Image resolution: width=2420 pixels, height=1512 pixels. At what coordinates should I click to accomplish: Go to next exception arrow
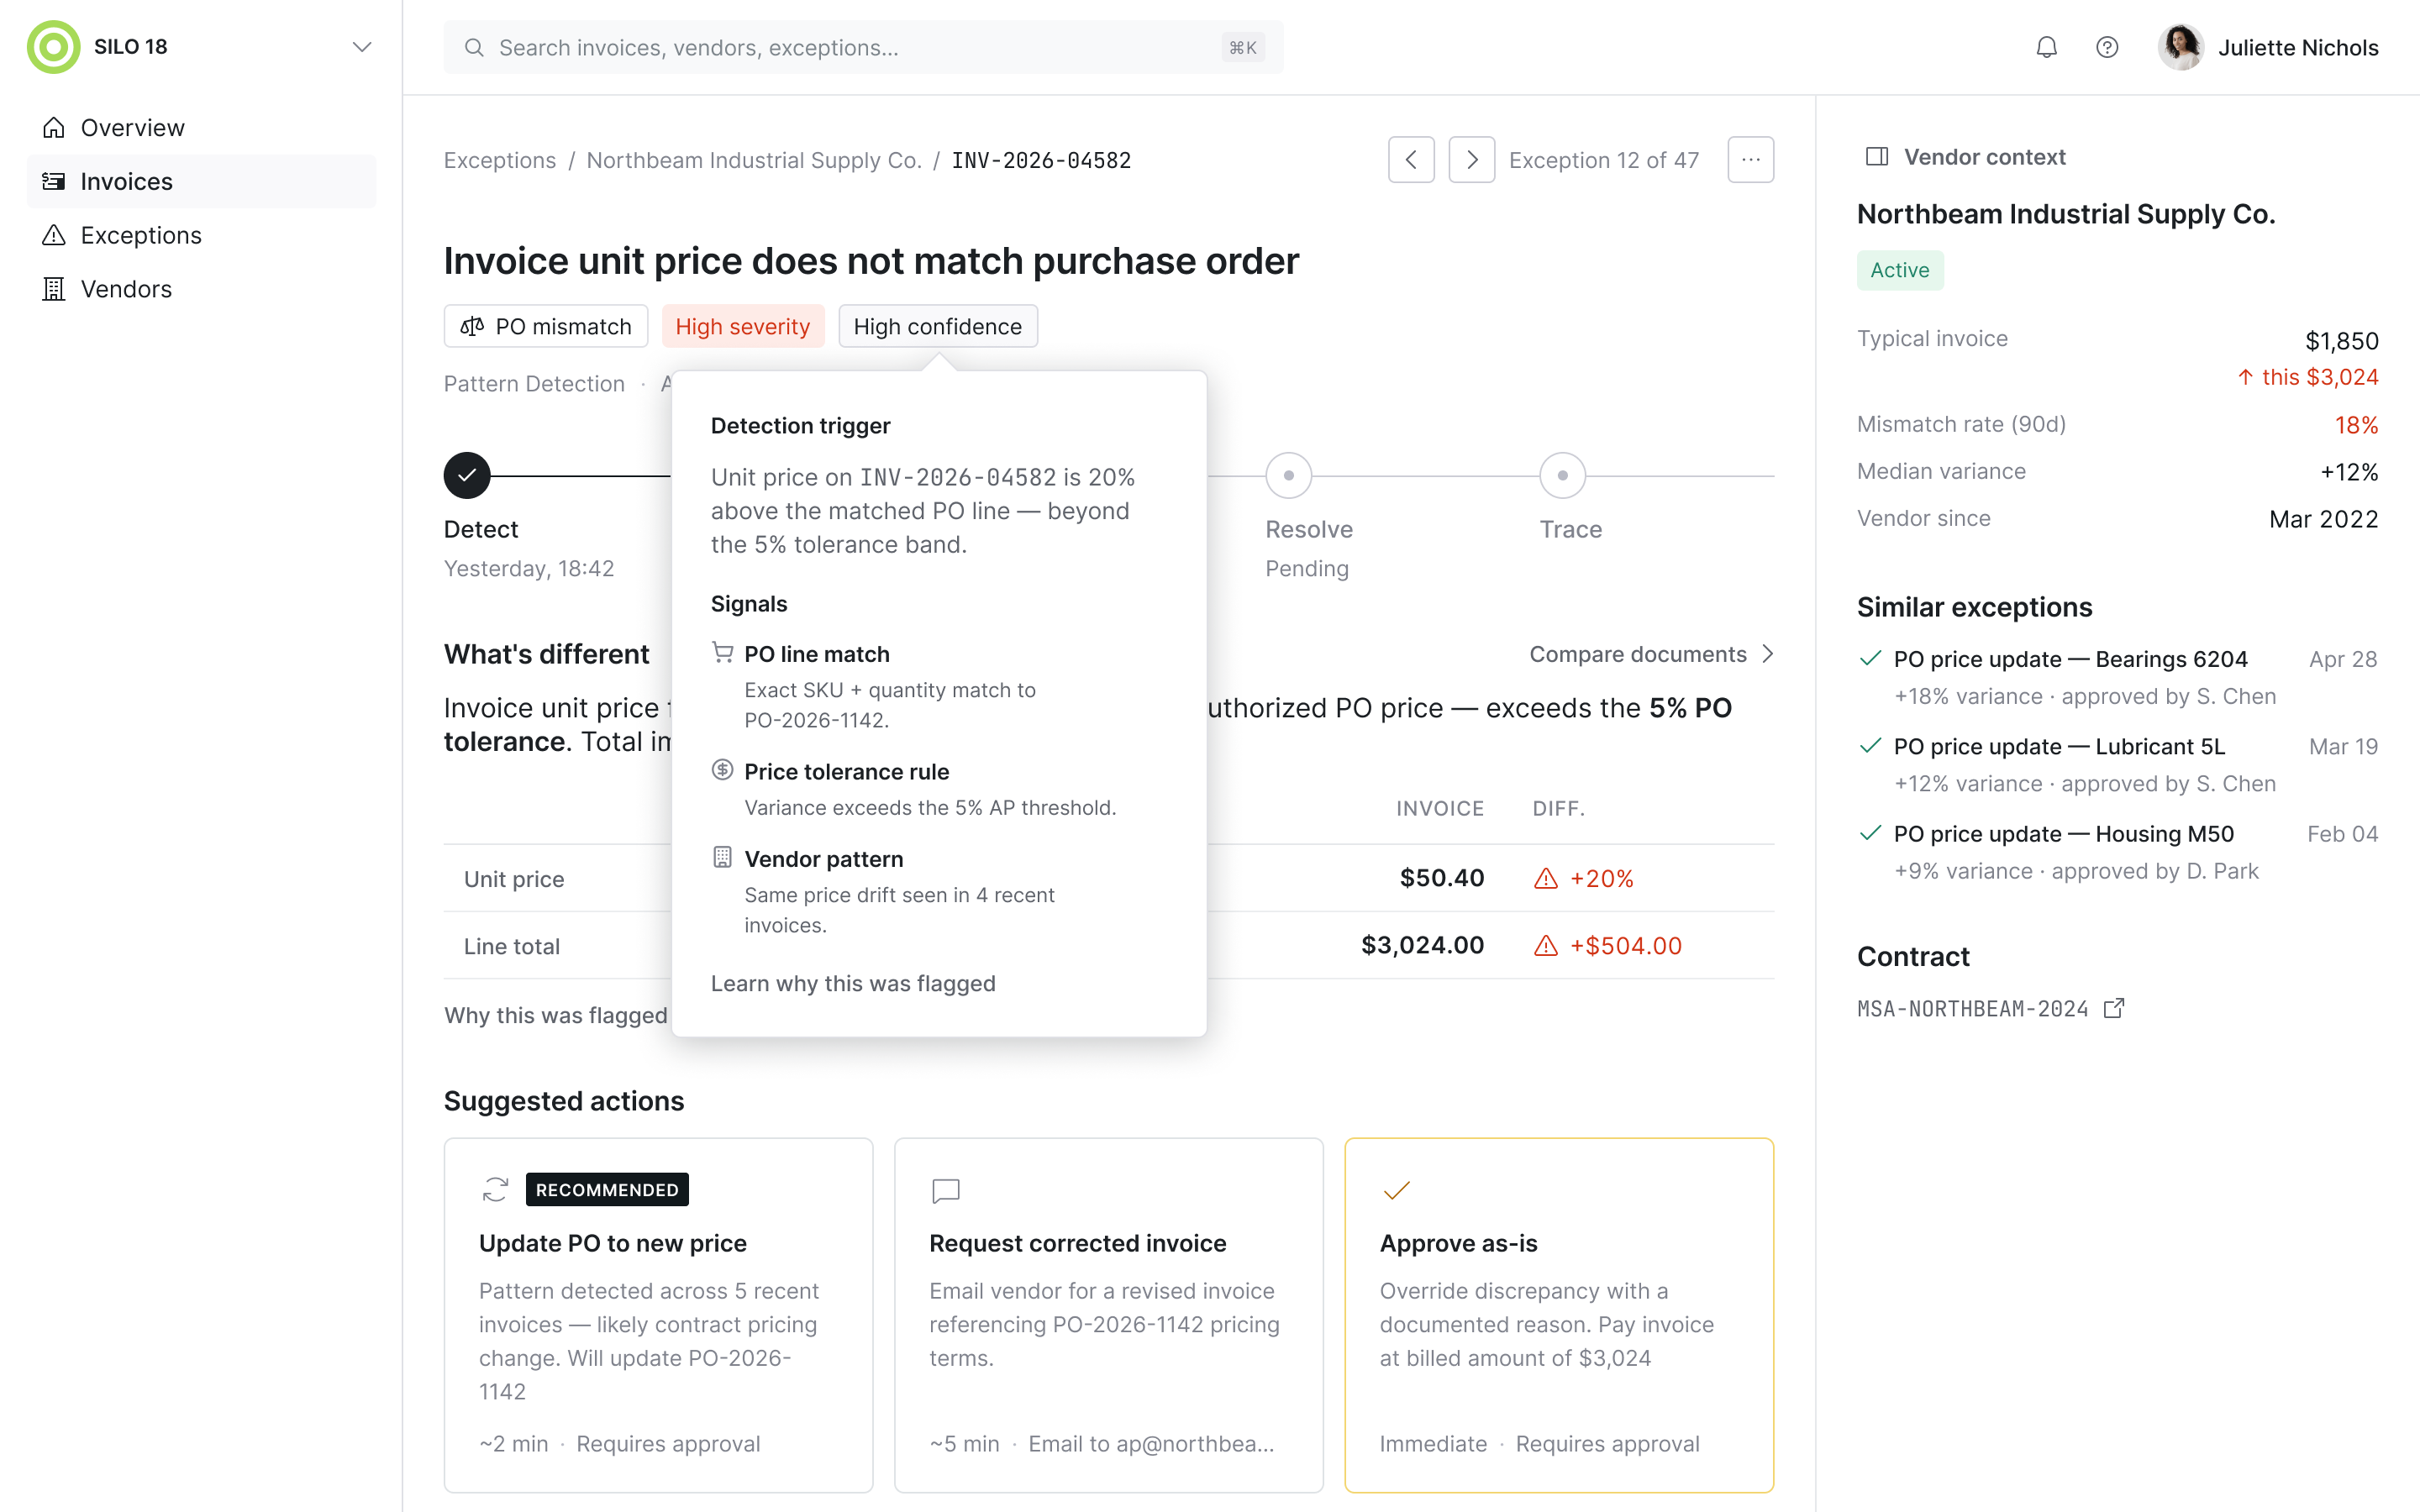[x=1471, y=160]
